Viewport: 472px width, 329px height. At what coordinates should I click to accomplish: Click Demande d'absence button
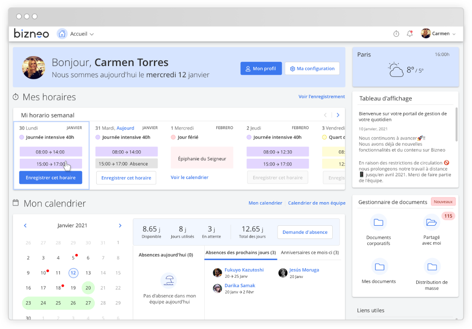click(x=305, y=232)
